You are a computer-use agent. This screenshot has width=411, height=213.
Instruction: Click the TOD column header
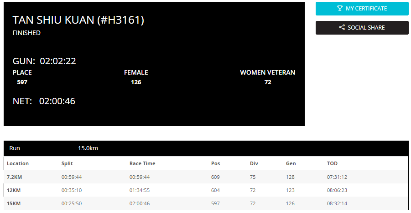[x=332, y=163]
